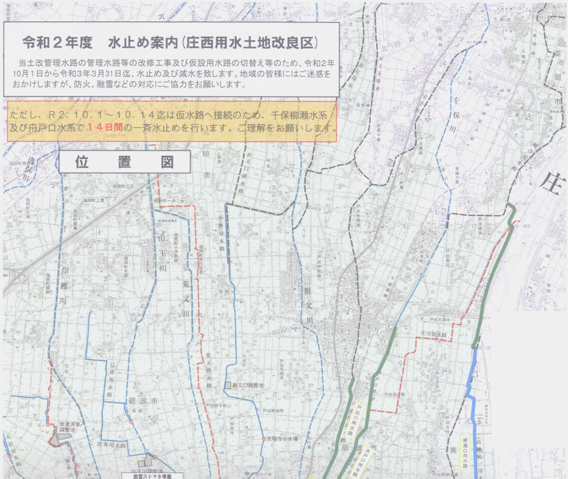Screen dimensions: 568x479
Task: Click the 砺波市 city label
Action: [140, 402]
